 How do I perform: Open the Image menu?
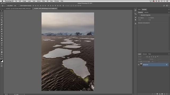pyautogui.click(x=24, y=1)
